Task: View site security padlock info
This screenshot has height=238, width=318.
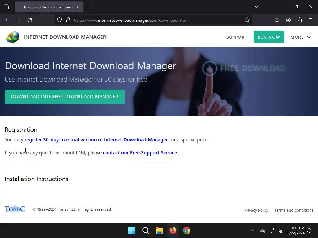Action: (68, 20)
